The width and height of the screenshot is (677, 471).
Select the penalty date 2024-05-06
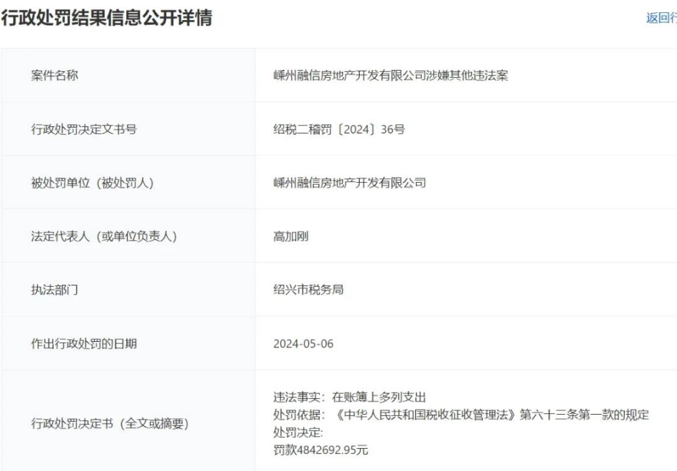coord(303,344)
